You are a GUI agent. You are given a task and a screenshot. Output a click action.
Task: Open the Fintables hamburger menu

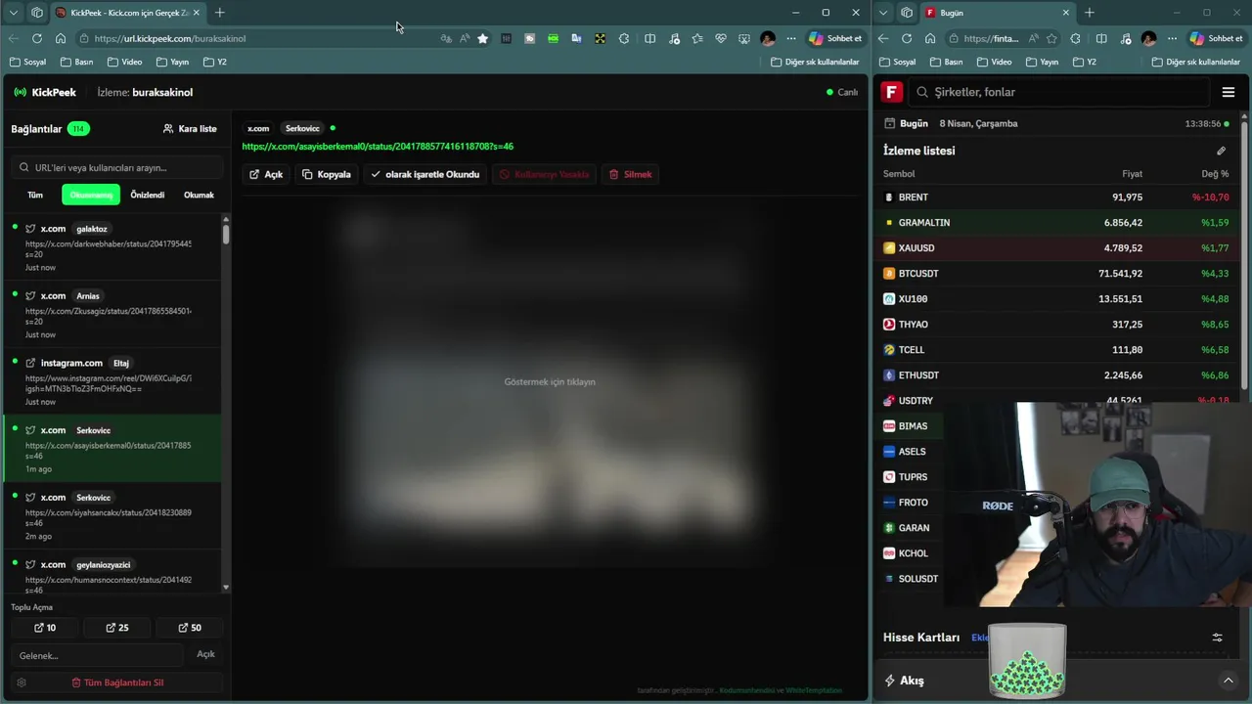pyautogui.click(x=1229, y=92)
